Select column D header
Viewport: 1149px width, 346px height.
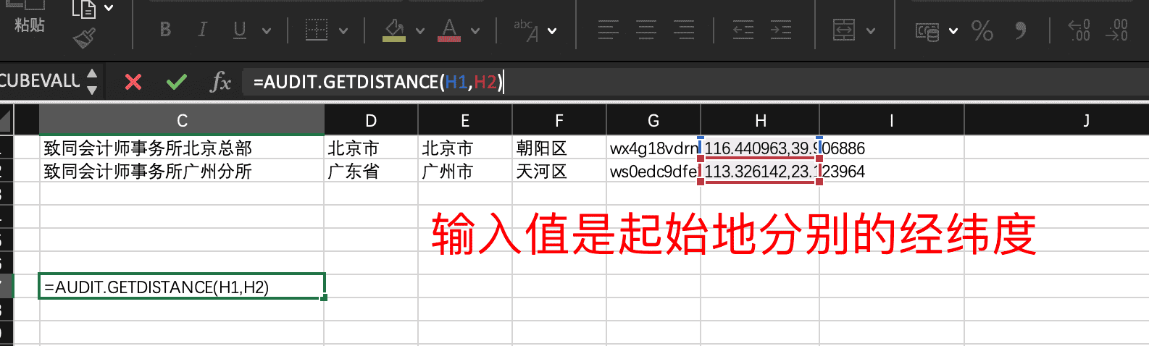(371, 120)
